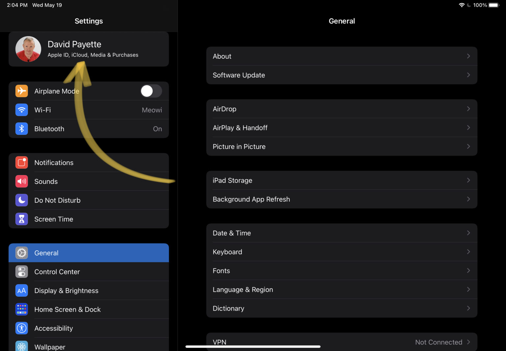Tap the Screen Time hourglass icon
Screen dimensions: 506x351
tap(22, 219)
